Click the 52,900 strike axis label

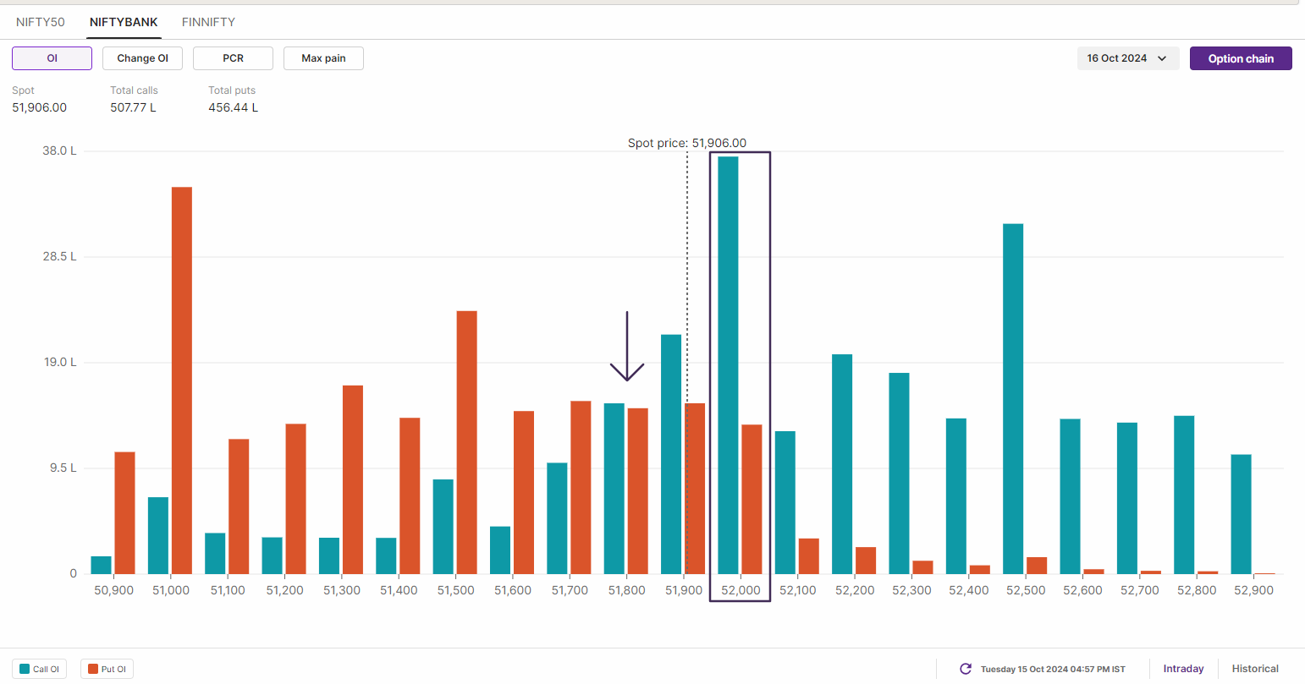pyautogui.click(x=1253, y=590)
